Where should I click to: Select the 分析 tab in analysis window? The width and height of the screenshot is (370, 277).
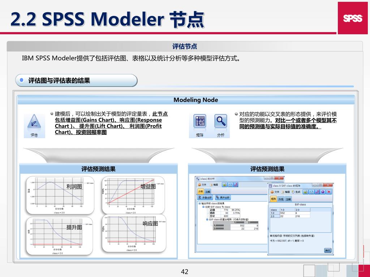pyautogui.click(x=201, y=192)
